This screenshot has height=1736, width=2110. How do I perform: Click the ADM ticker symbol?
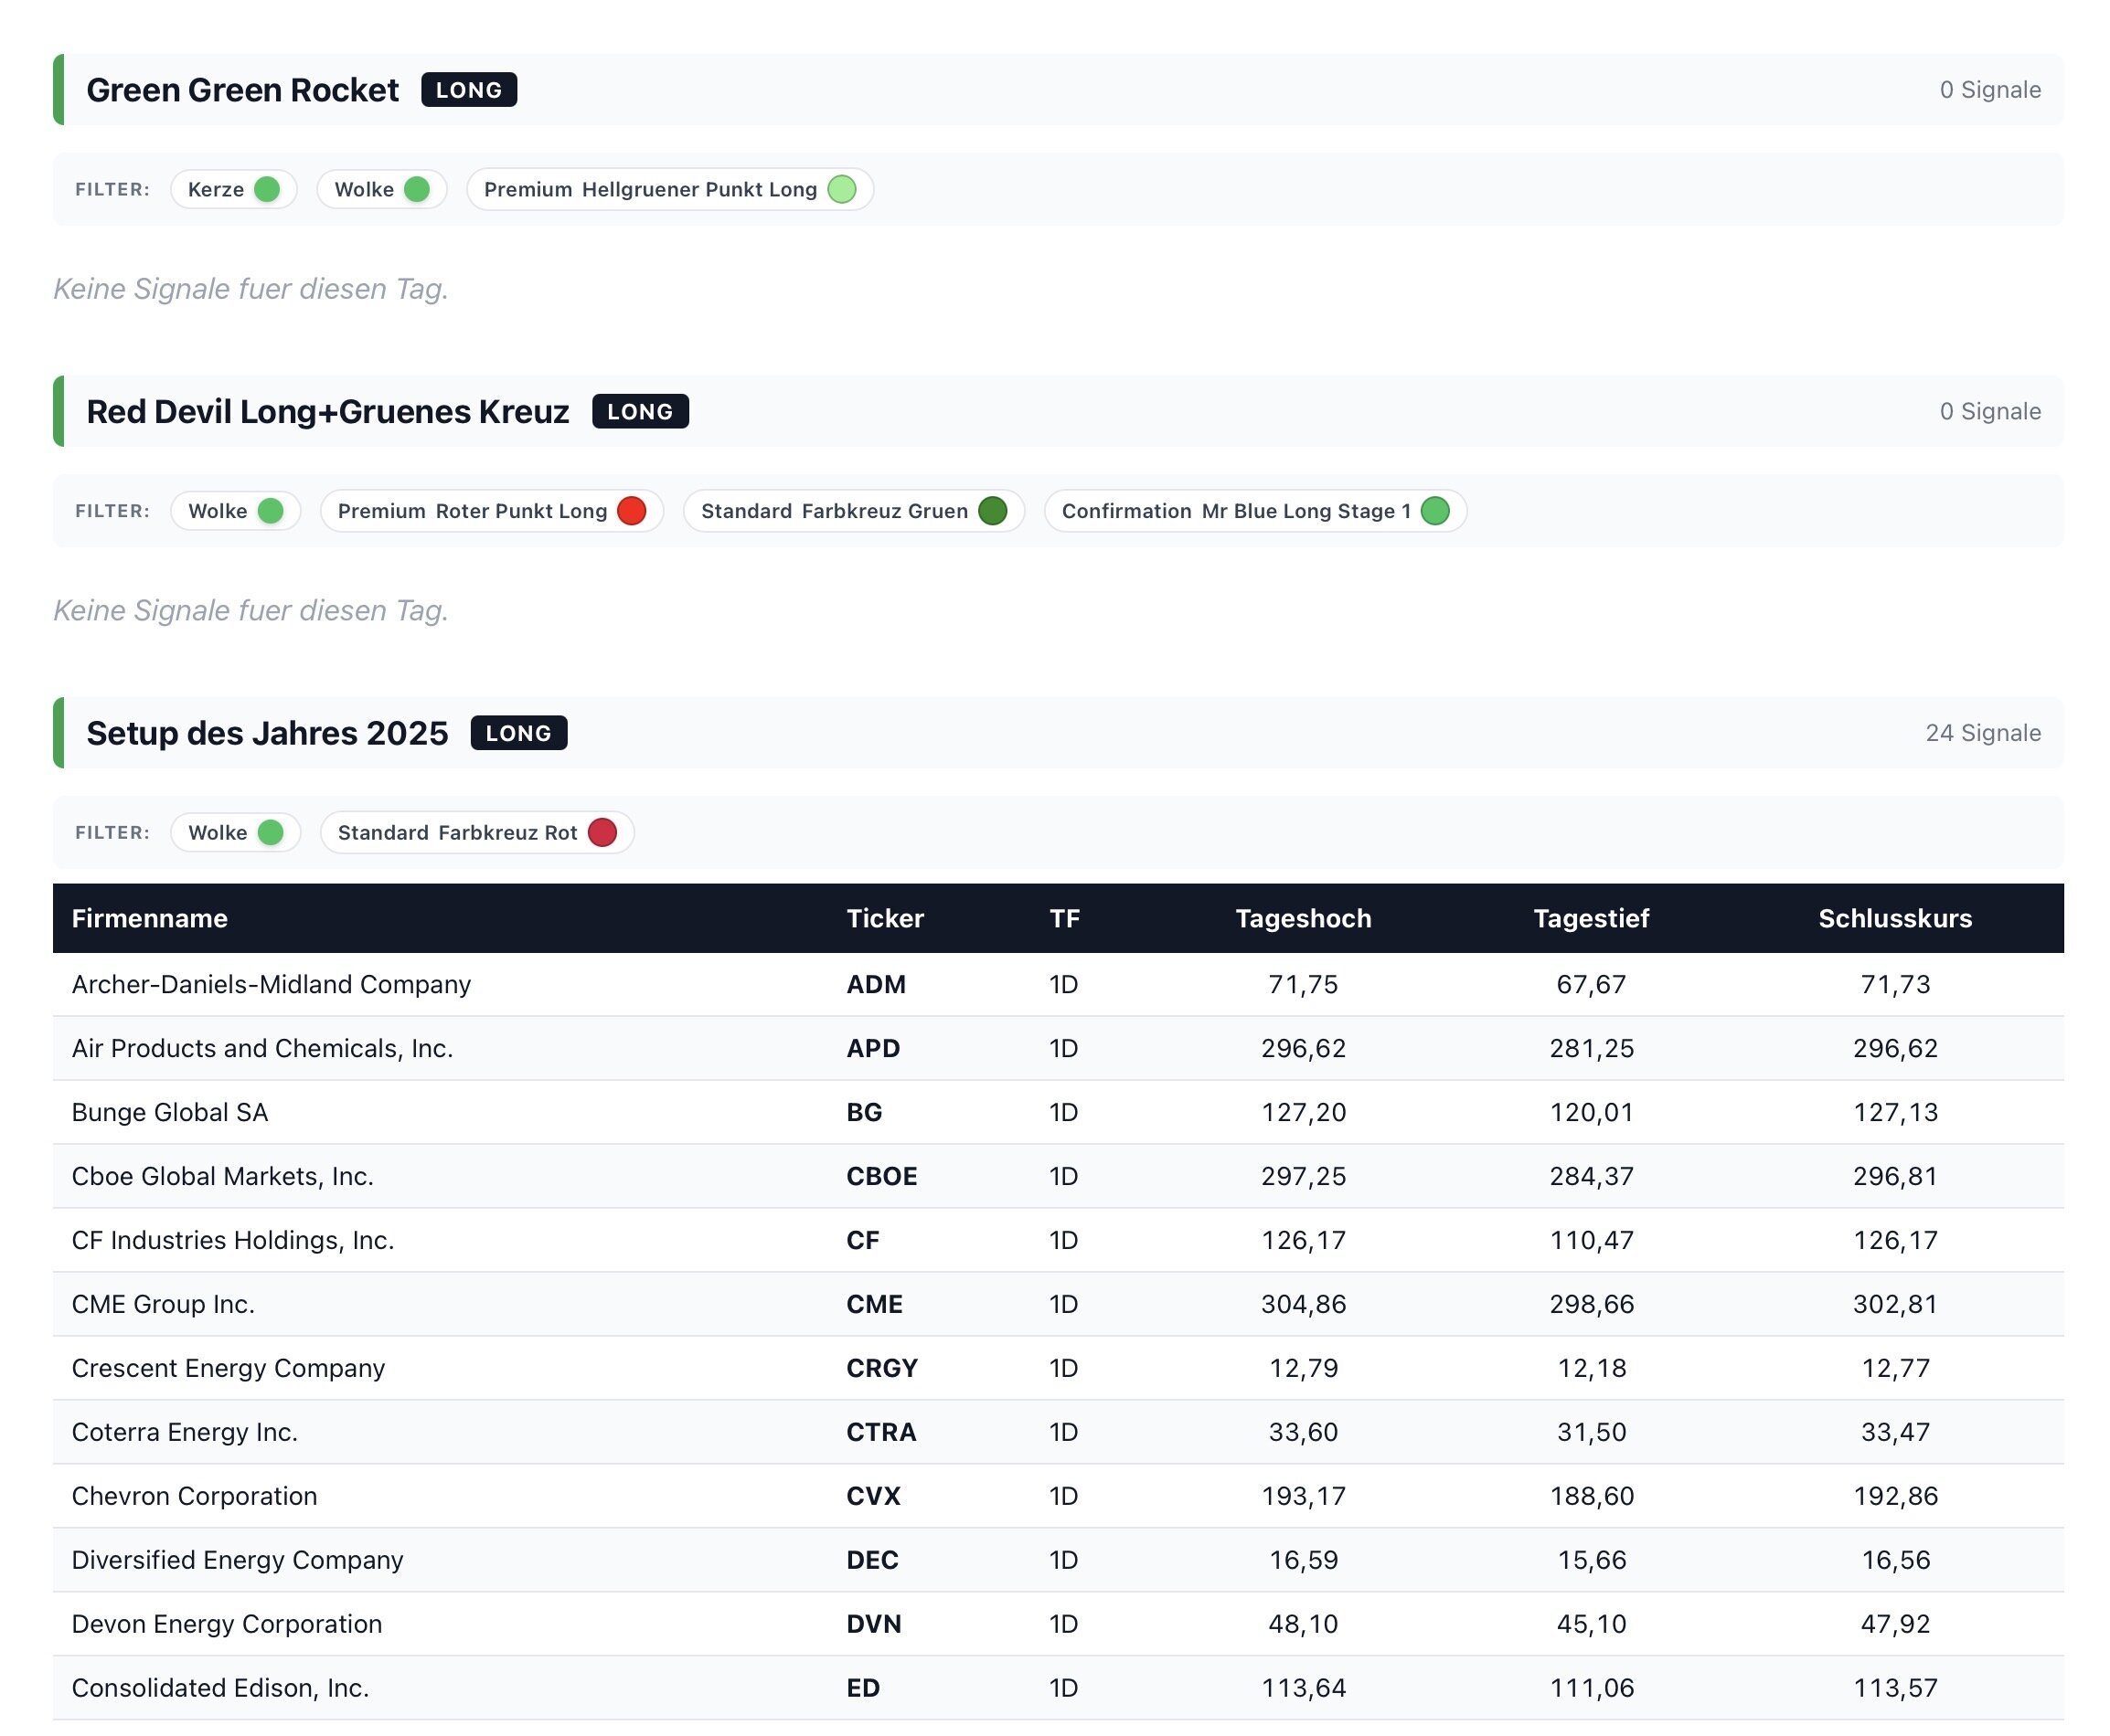876,984
